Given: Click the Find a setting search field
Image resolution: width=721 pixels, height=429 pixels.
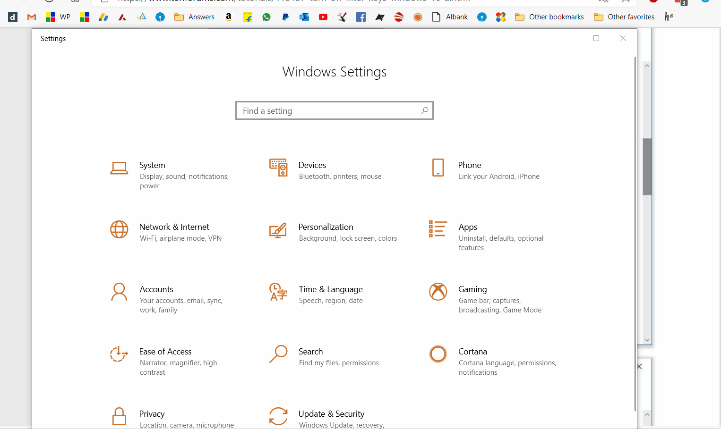Looking at the screenshot, I should click(334, 110).
